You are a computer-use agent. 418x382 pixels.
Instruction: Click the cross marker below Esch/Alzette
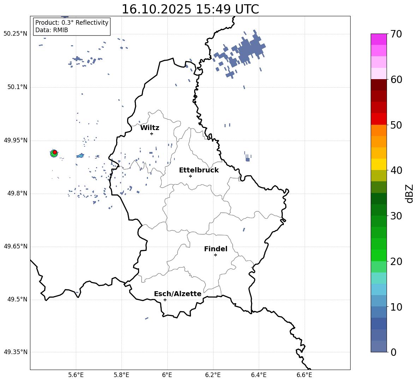pyautogui.click(x=165, y=300)
